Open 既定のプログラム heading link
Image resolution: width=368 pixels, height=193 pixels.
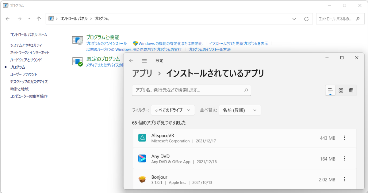[x=103, y=59]
